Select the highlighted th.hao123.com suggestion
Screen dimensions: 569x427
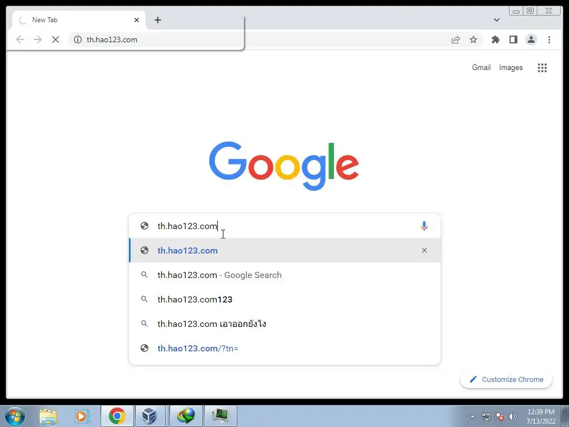(285, 250)
